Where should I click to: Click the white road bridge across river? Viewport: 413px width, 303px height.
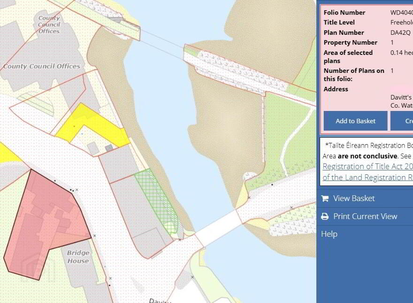(217, 228)
